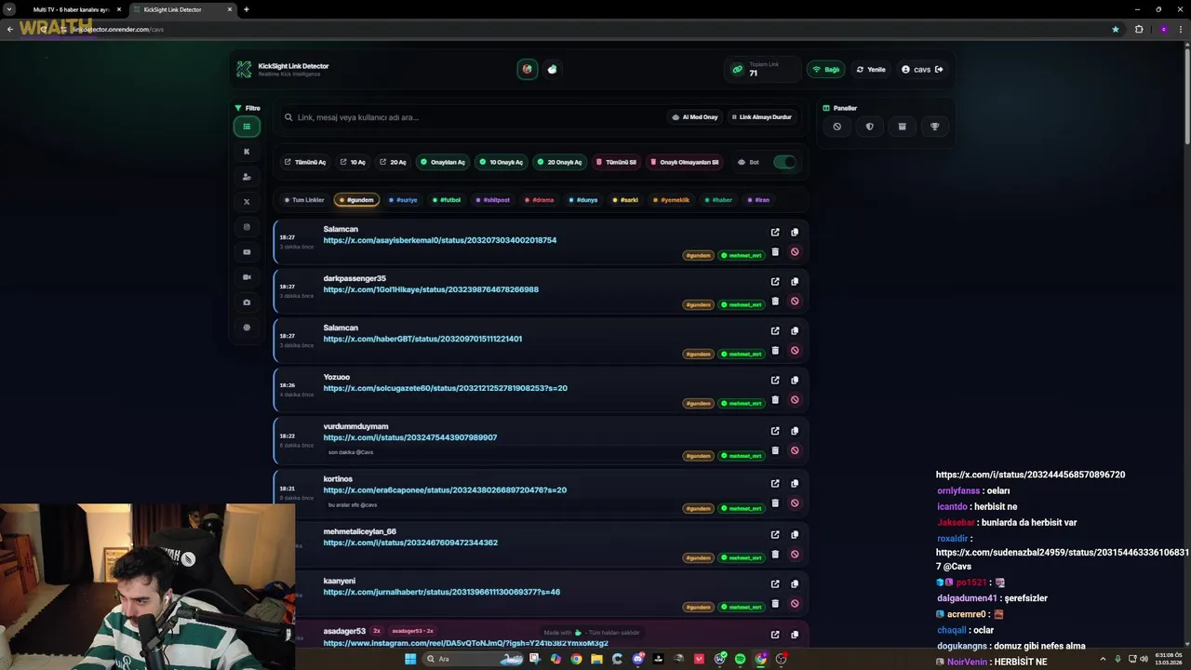The width and height of the screenshot is (1191, 670).
Task: Toggle AI Mod Onay
Action: coord(695,117)
